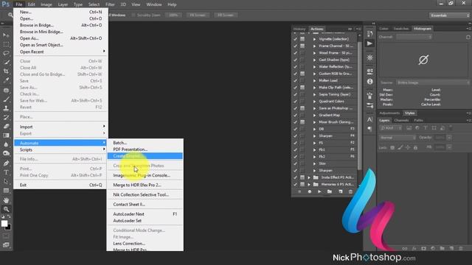Image resolution: width=472 pixels, height=265 pixels.
Task: Click Begin recording button in Actions panel
Action: point(310,191)
